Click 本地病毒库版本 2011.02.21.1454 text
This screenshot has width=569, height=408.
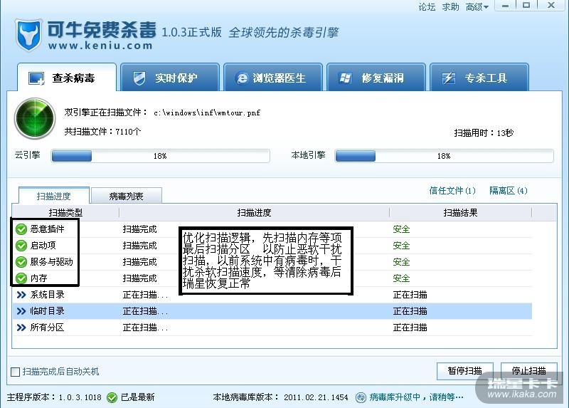[x=280, y=397]
